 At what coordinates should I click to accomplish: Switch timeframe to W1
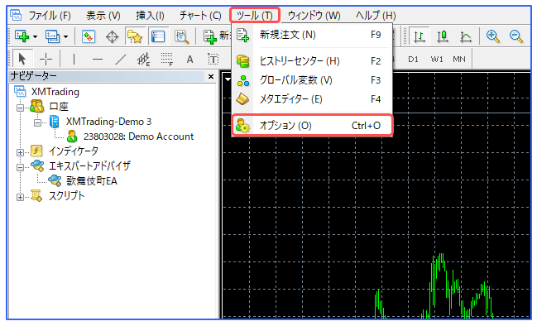click(x=437, y=60)
